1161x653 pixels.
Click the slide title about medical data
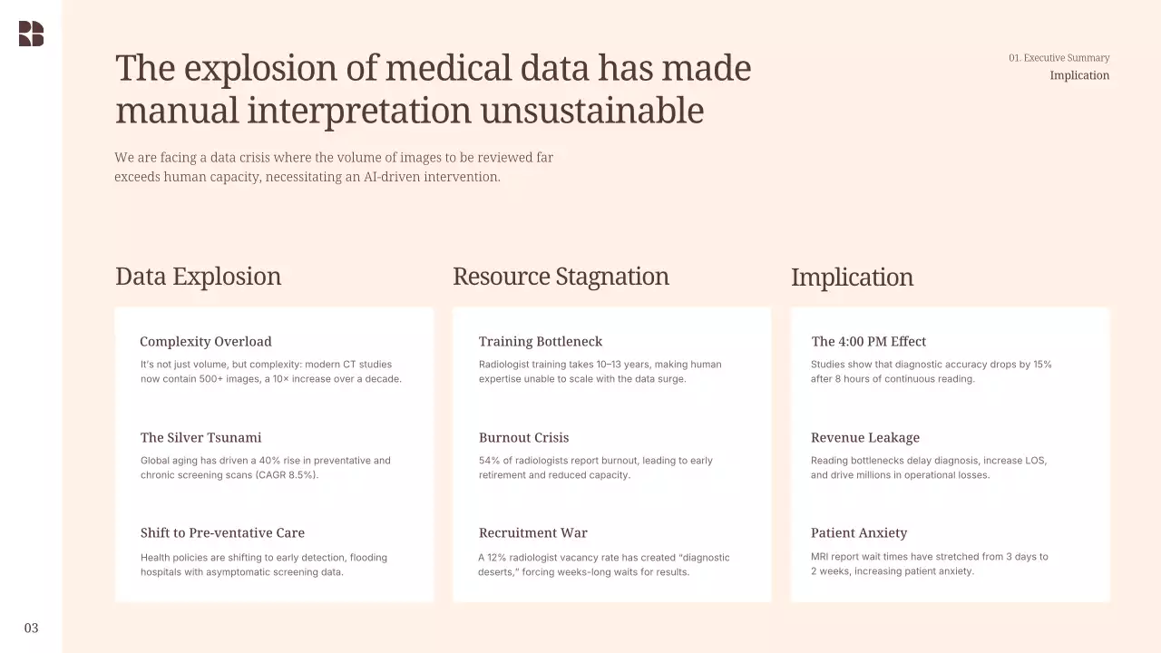(433, 89)
